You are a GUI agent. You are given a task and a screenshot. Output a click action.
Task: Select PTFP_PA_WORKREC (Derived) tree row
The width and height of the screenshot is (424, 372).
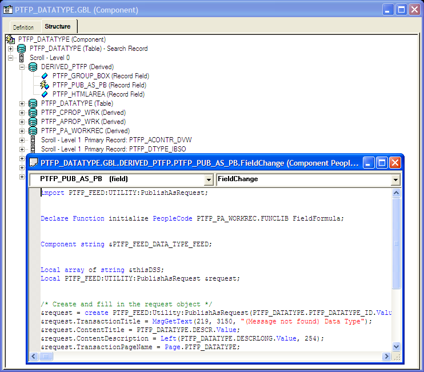85,131
